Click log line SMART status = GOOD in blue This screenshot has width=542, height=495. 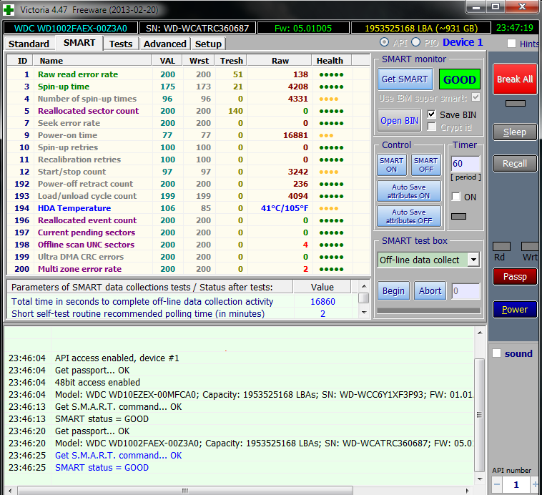click(102, 468)
